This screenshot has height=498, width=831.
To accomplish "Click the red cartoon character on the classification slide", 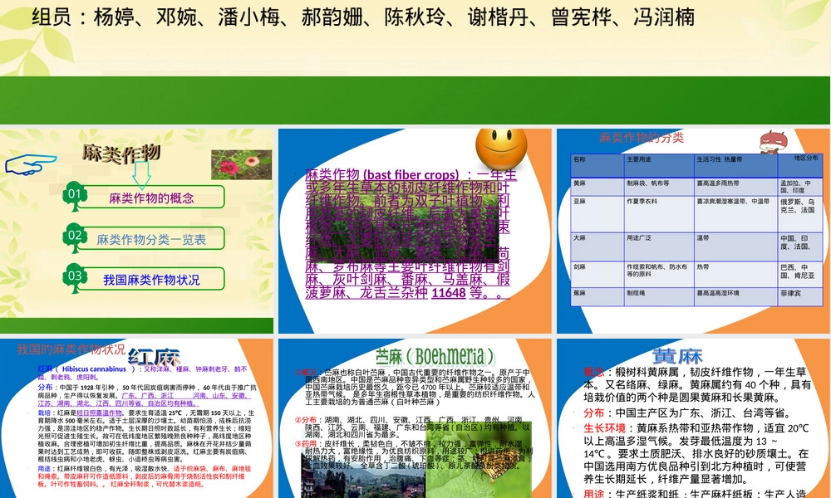I will [773, 143].
